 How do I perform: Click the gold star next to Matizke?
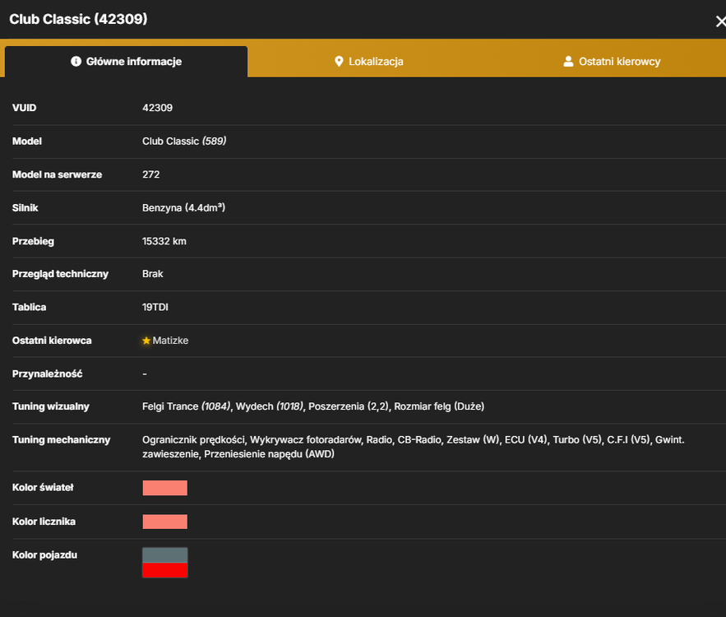146,341
